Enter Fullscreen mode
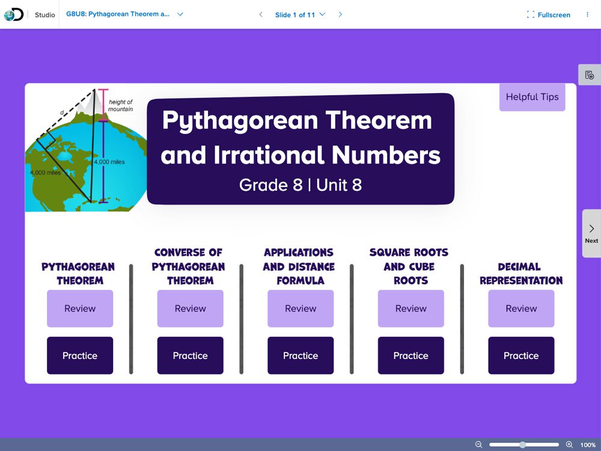601x451 pixels. point(548,14)
